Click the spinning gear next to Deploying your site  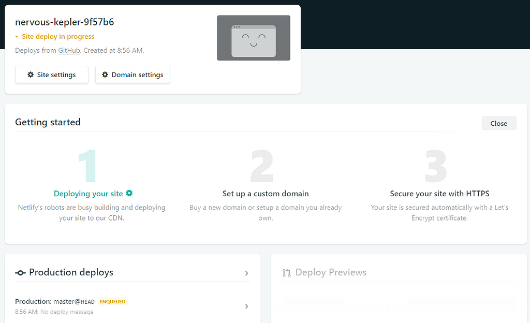coord(129,193)
